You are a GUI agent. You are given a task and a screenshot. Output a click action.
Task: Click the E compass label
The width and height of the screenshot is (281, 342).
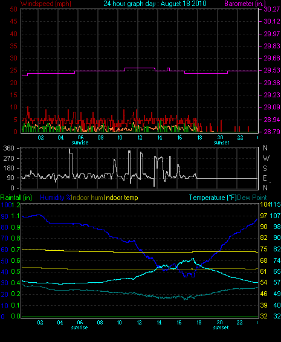point(265,178)
